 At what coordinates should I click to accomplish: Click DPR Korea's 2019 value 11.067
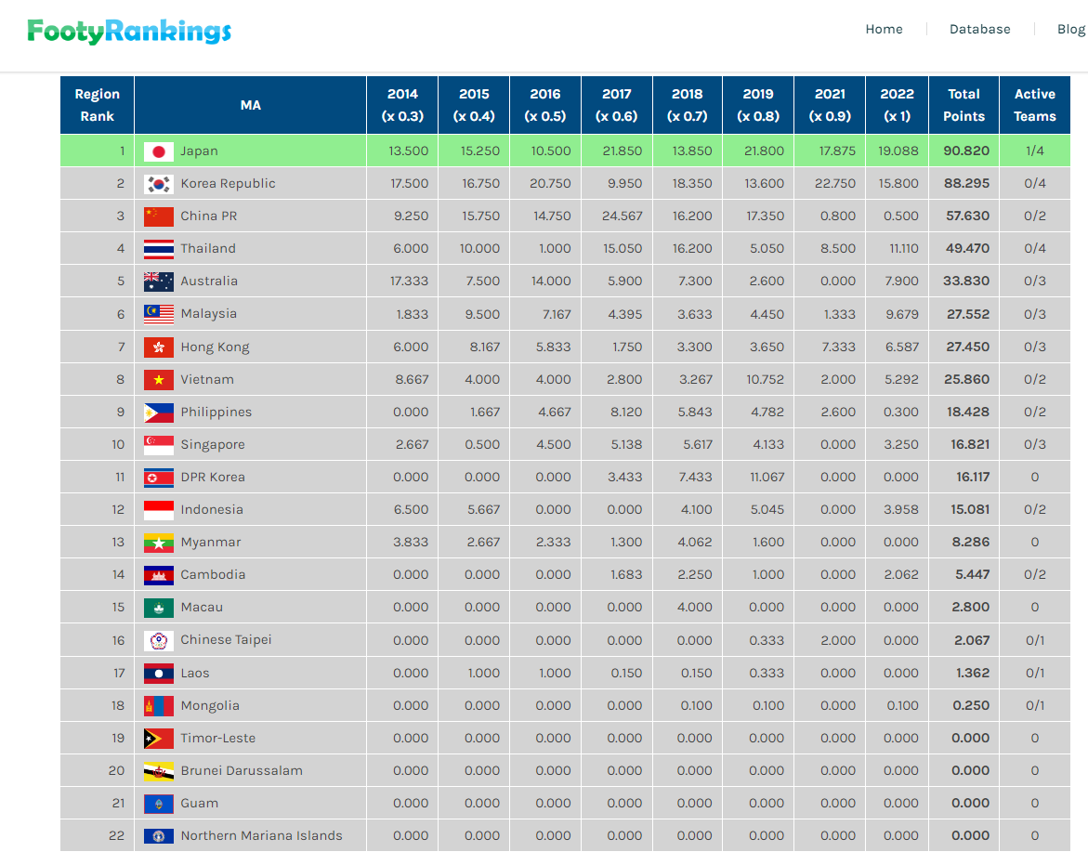pyautogui.click(x=767, y=478)
